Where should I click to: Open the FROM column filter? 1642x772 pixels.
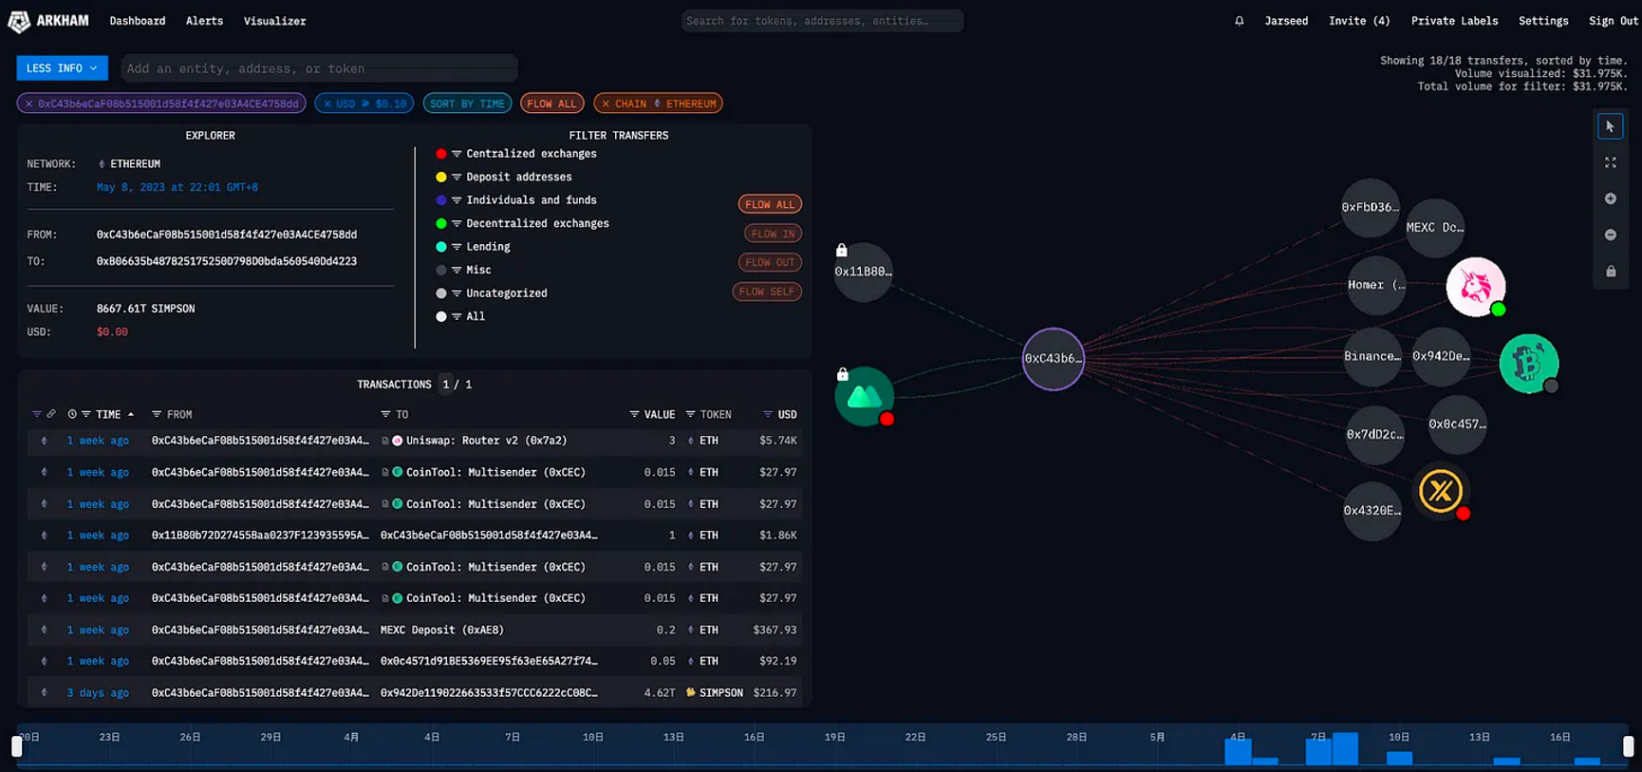pos(157,414)
